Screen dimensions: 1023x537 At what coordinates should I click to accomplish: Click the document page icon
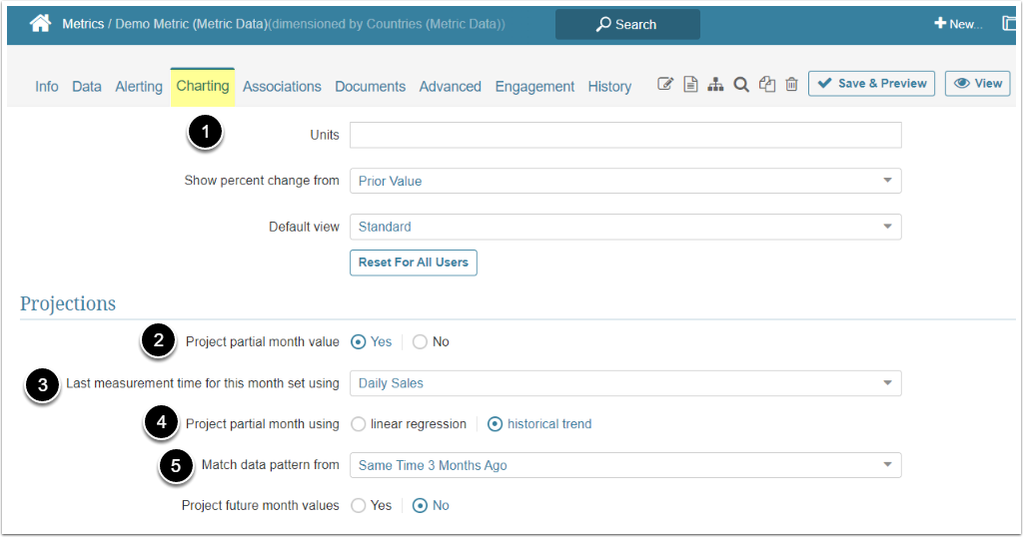(690, 85)
